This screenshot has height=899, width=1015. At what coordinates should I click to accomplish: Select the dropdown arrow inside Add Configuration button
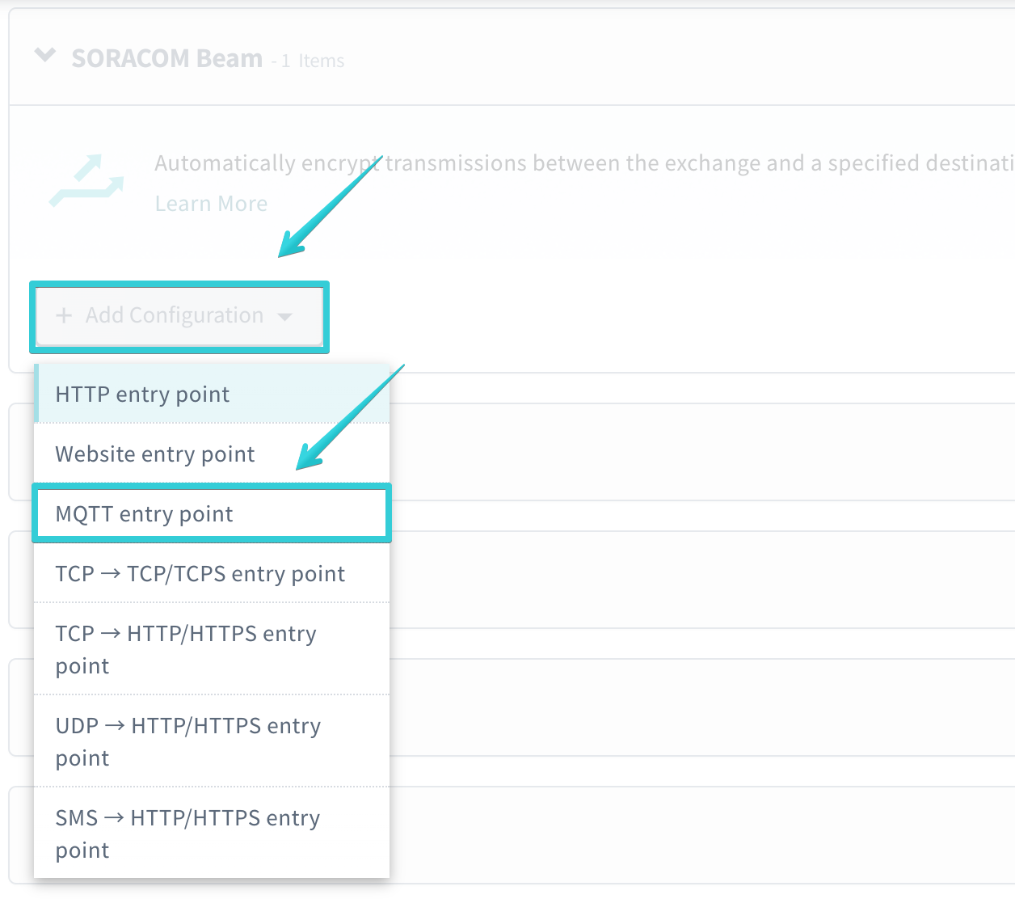tap(284, 317)
